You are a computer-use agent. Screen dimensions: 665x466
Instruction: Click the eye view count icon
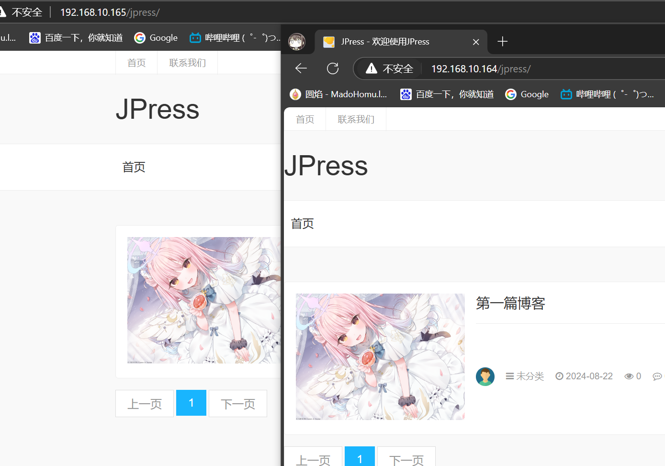pyautogui.click(x=629, y=376)
